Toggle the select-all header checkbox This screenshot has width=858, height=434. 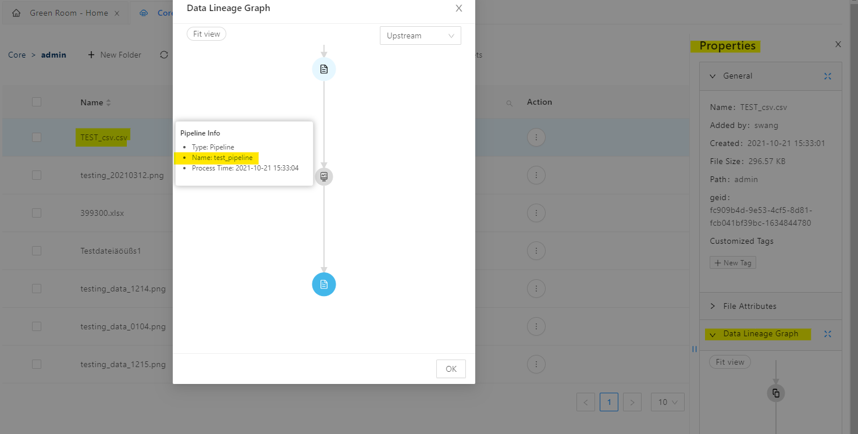(x=37, y=102)
